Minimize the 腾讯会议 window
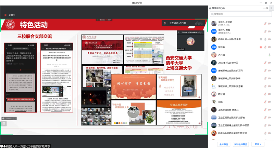The image size is (274, 148). click(261, 3)
